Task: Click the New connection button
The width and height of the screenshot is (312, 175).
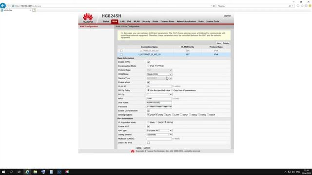Action: point(219,43)
